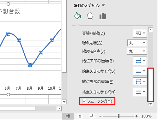
Task: Open the Effects pentagon tab
Action: pos(90,16)
